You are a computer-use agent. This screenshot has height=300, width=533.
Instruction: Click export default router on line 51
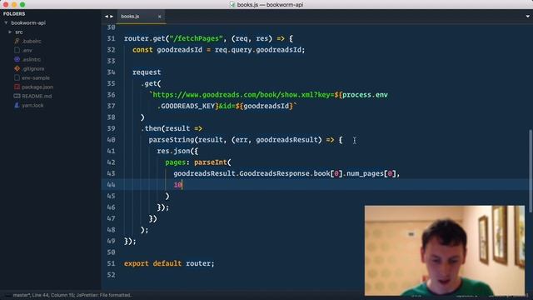[169, 263]
